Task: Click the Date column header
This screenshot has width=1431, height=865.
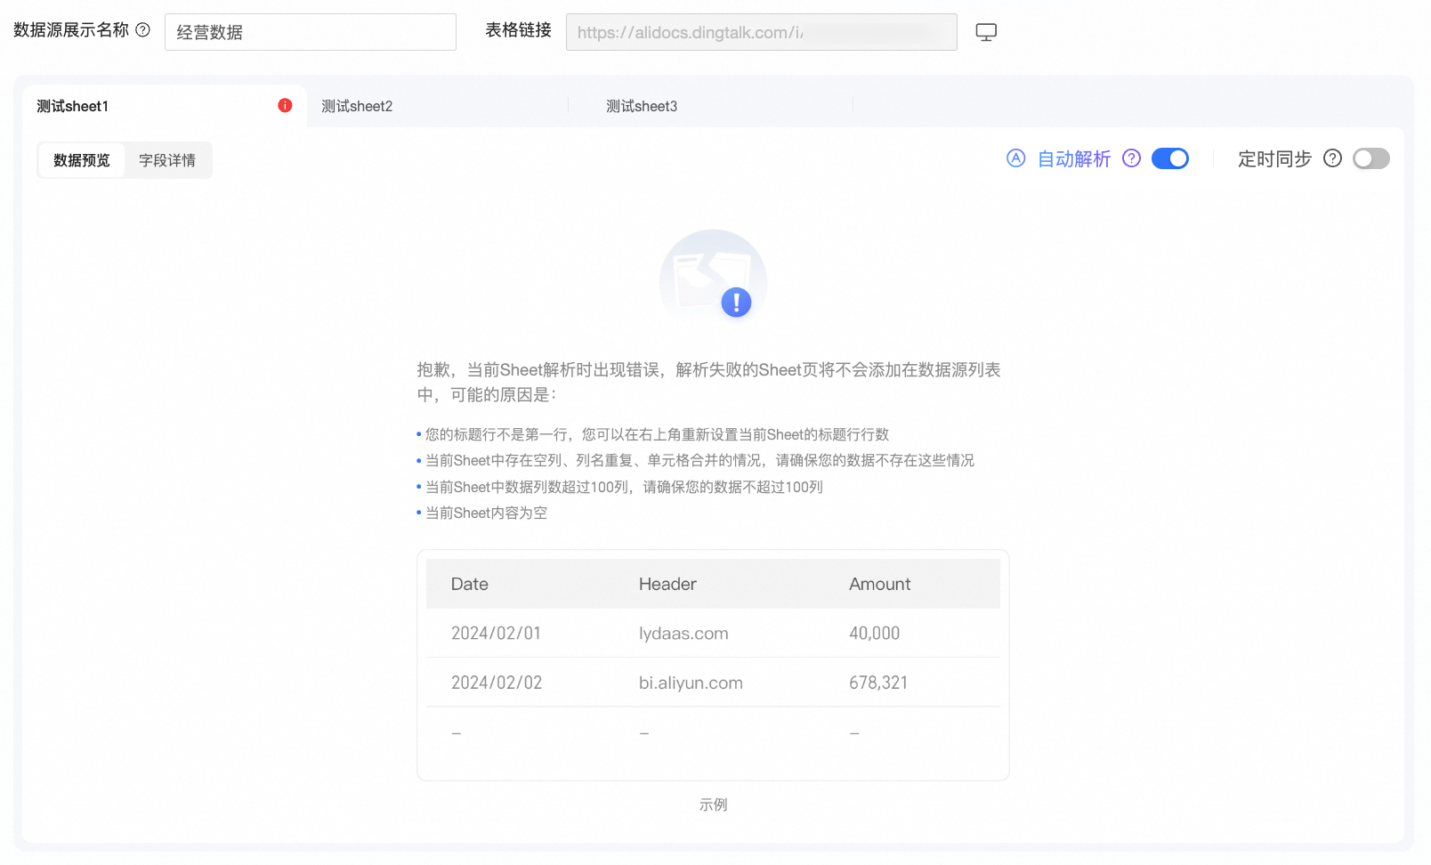Action: pos(470,584)
